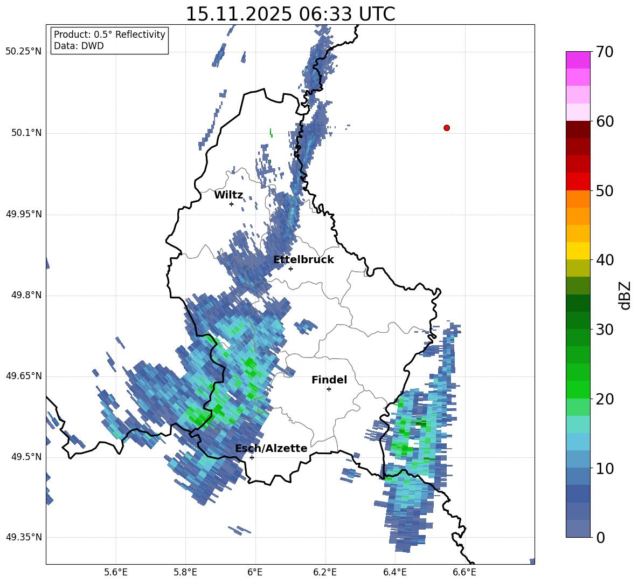Click the 30 value on colorbar
The height and width of the screenshot is (583, 638).
tap(605, 330)
